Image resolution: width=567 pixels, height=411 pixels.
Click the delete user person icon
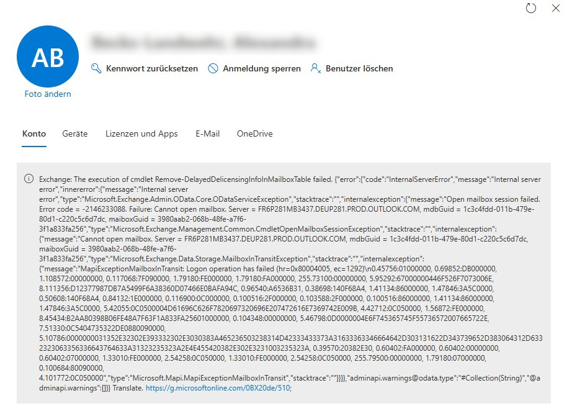pyautogui.click(x=316, y=68)
